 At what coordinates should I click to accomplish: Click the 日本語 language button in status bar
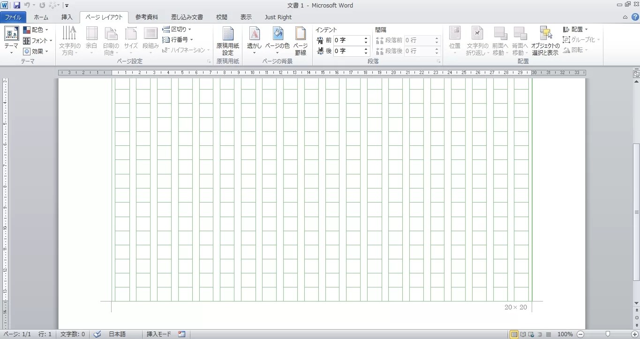pyautogui.click(x=117, y=334)
